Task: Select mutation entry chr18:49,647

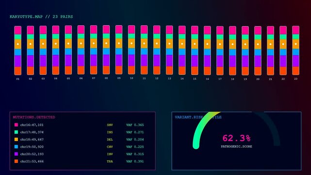Action: (x=32, y=140)
